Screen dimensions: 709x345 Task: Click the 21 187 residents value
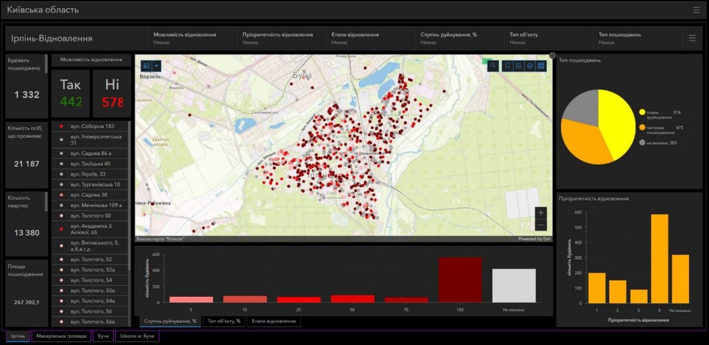27,164
